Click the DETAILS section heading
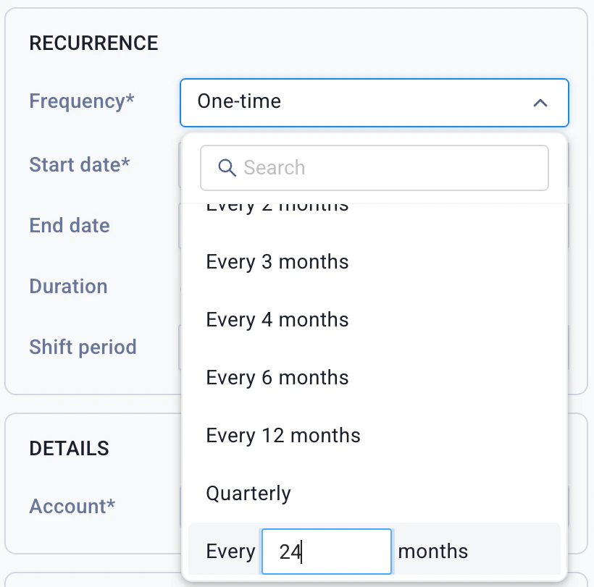This screenshot has width=594, height=587. tap(69, 448)
